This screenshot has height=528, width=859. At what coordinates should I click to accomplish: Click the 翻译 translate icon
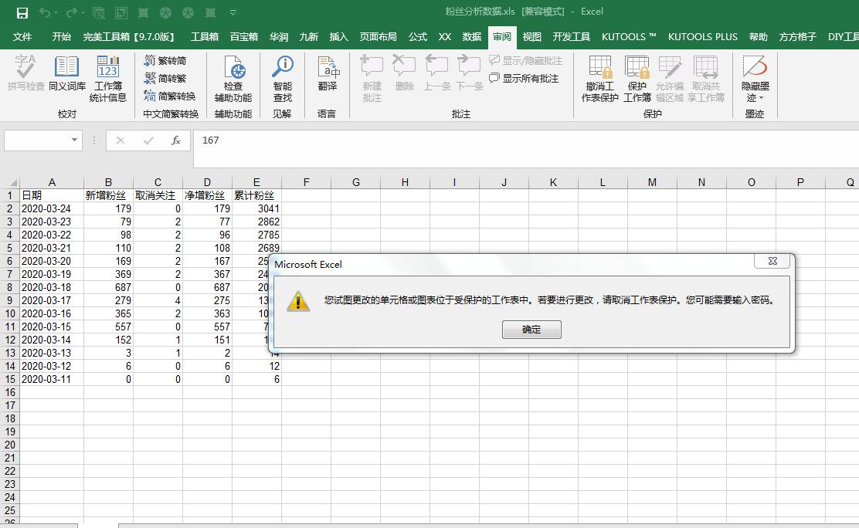tap(328, 75)
